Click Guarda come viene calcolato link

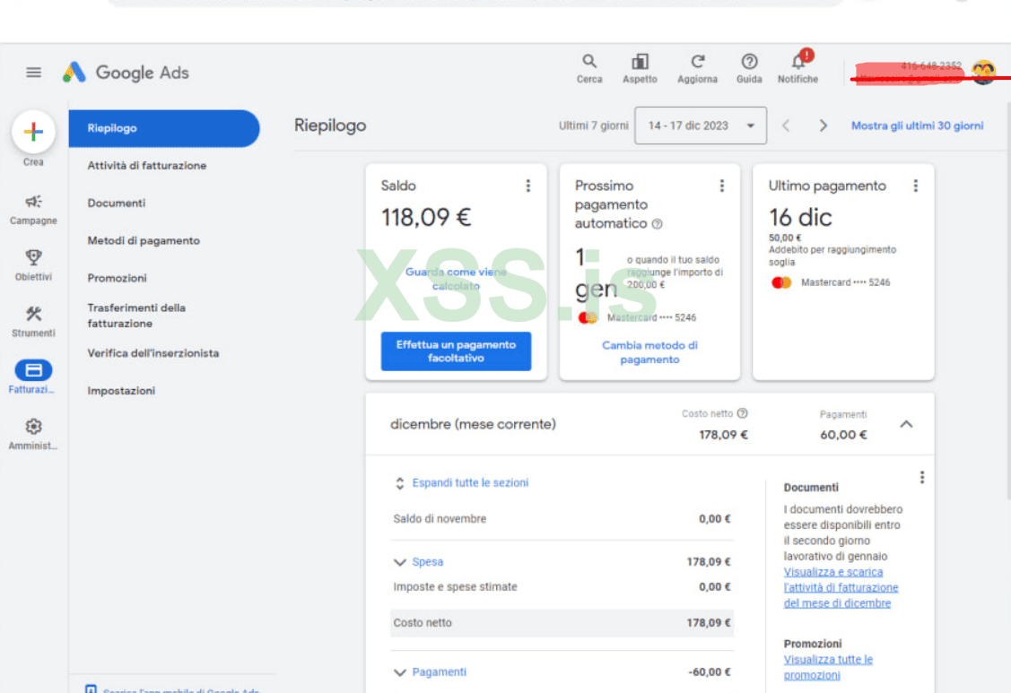tap(456, 279)
